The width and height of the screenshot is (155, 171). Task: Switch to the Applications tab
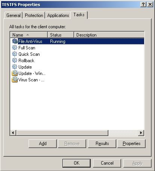[x=58, y=15]
